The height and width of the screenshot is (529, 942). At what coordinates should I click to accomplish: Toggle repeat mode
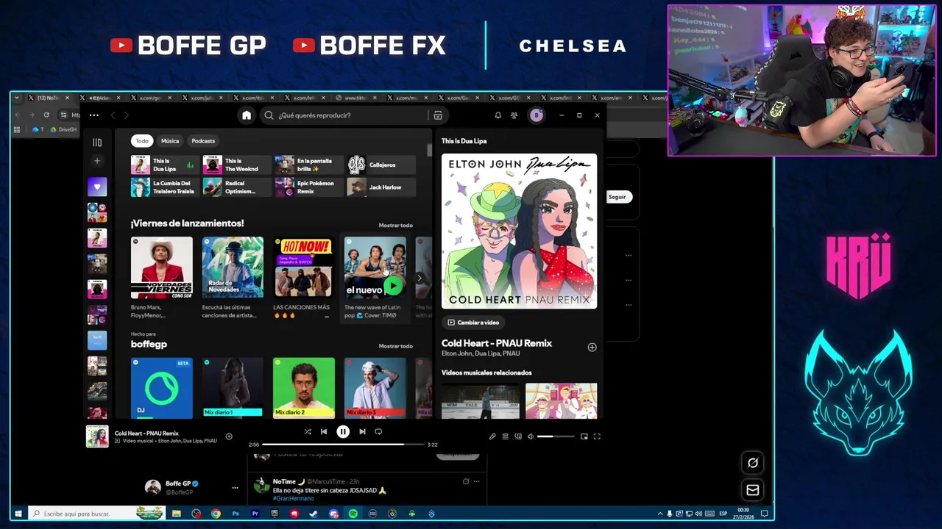pyautogui.click(x=378, y=432)
